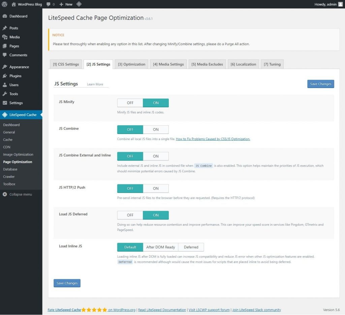345x315 pixels.
Task: Click the Tools wrench icon
Action: click(x=5, y=94)
